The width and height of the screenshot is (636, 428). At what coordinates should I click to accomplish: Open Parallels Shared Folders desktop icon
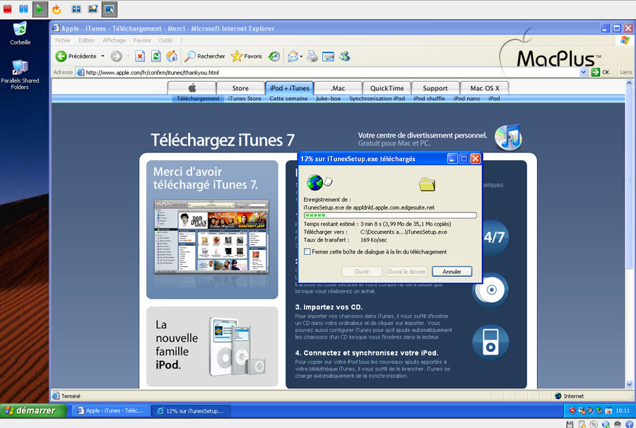20,75
